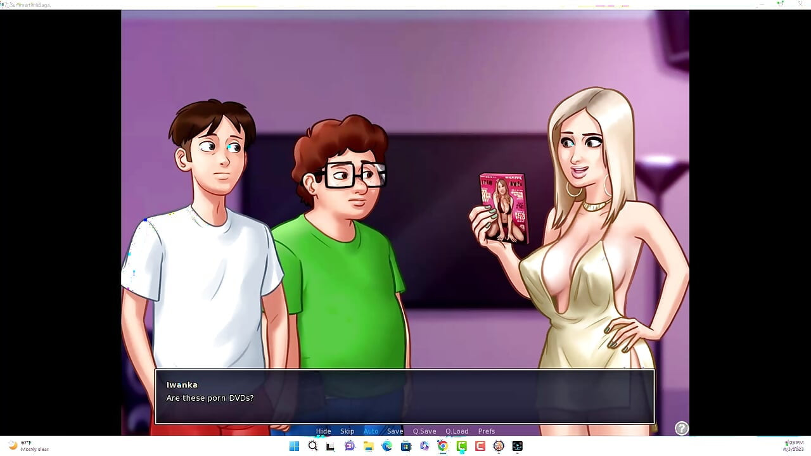Open File Explorer from taskbar
Viewport: 811px width, 456px height.
pos(368,446)
